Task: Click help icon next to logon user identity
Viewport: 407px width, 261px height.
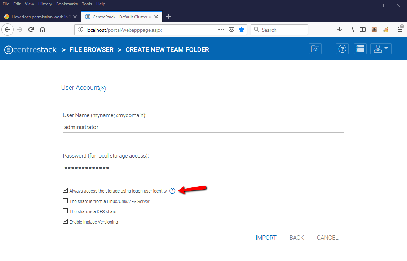Action: click(172, 191)
